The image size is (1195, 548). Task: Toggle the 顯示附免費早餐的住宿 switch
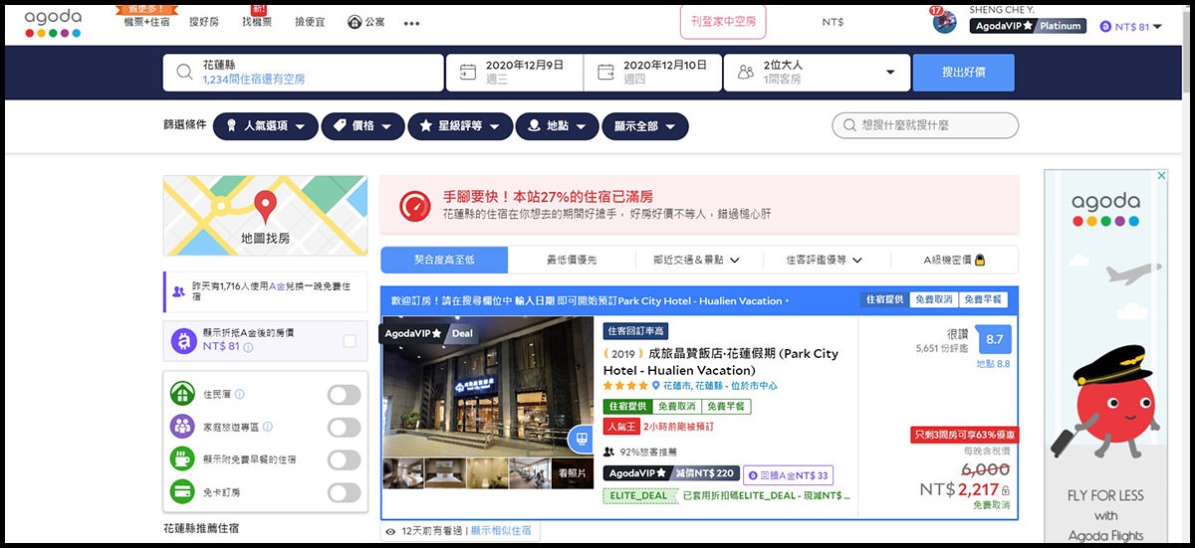click(344, 459)
